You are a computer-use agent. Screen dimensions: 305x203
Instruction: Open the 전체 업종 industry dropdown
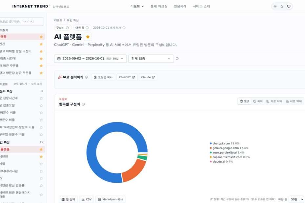pyautogui.click(x=151, y=59)
